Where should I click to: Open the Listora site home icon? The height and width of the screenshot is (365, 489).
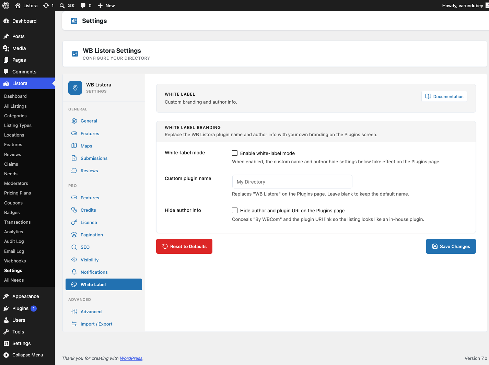[18, 5]
